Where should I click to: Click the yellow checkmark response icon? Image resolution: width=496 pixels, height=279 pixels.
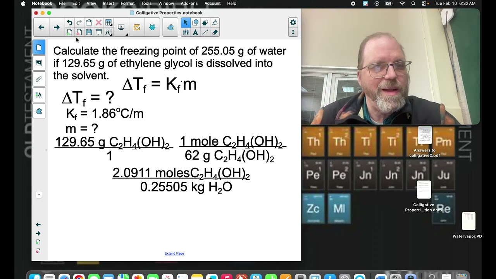click(x=137, y=28)
